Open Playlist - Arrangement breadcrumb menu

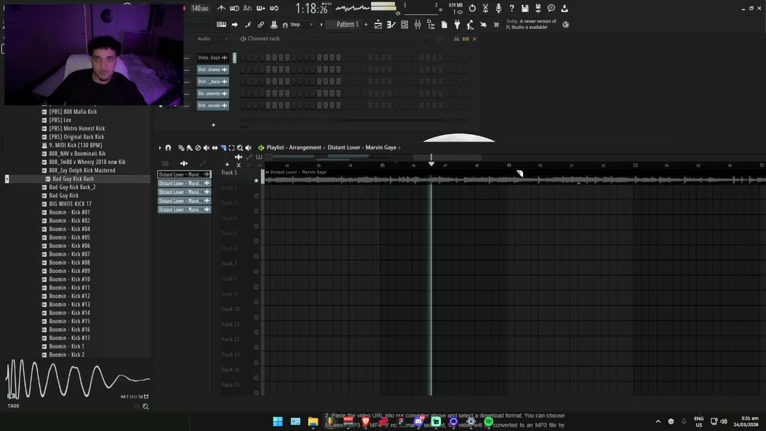[294, 147]
